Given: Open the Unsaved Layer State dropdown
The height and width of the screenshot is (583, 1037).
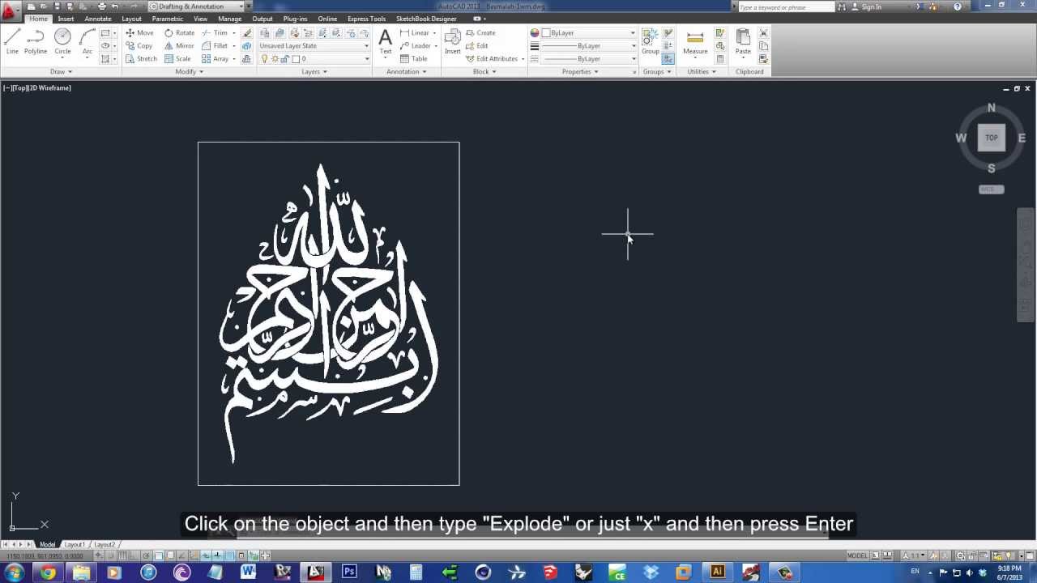Looking at the screenshot, I should click(314, 46).
